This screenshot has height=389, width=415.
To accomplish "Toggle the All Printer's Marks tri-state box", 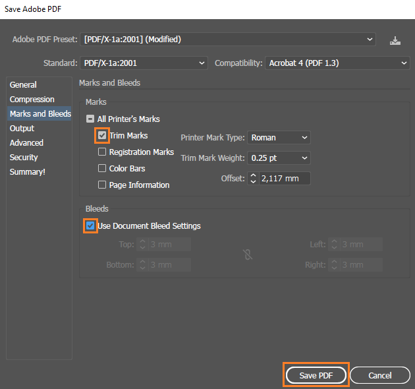I will click(90, 119).
